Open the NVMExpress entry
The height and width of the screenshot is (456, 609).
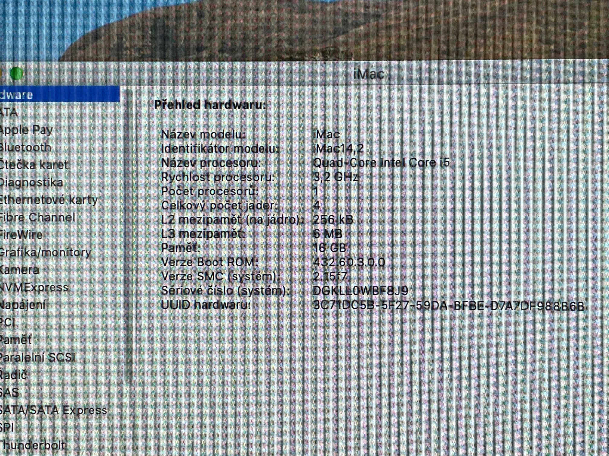tap(34, 287)
